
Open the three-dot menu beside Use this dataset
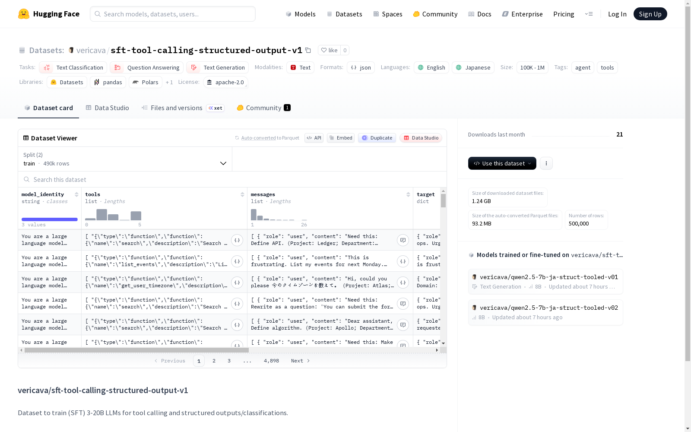coord(546,163)
